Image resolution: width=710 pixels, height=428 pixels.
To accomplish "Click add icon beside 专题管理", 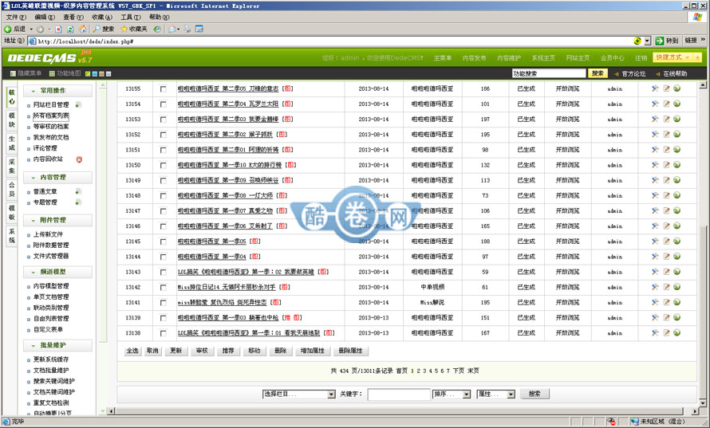I will point(78,202).
